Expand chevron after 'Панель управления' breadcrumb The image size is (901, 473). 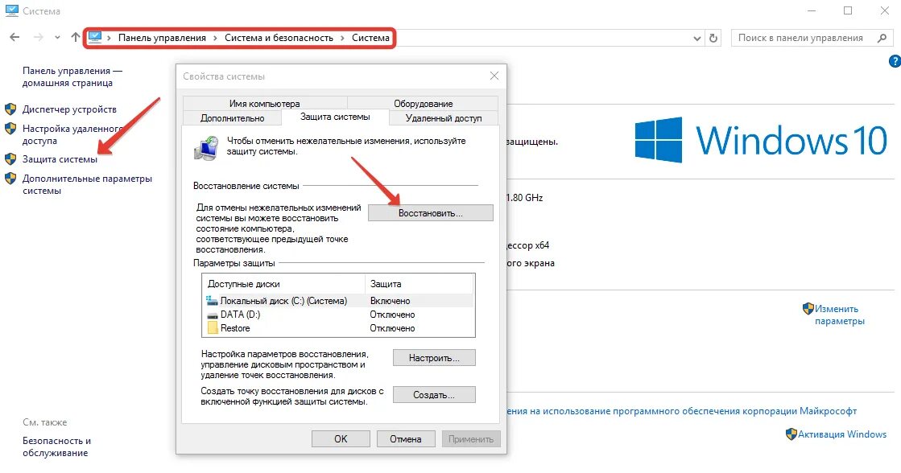coord(216,38)
